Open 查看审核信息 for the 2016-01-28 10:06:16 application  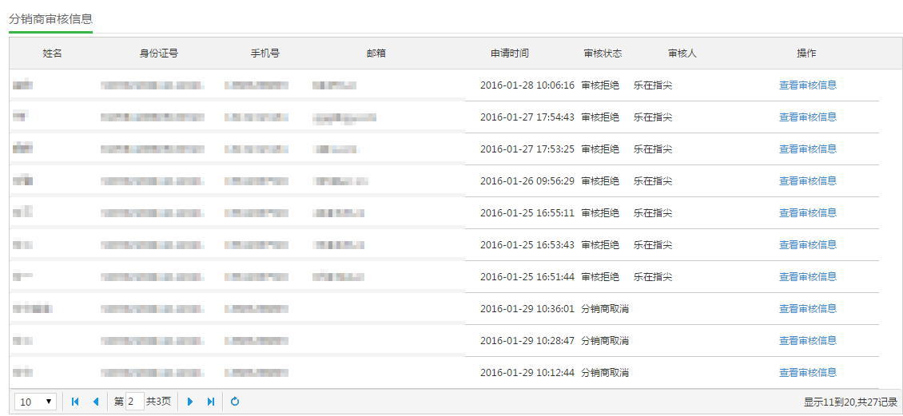click(x=807, y=85)
